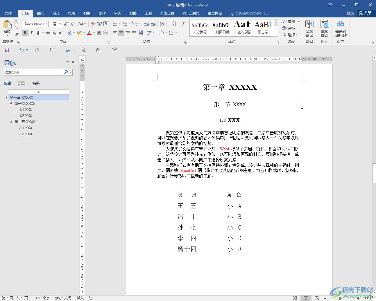Switch to the 布局 ribbon tab
Image resolution: width=376 pixels, height=301 pixels.
71,13
